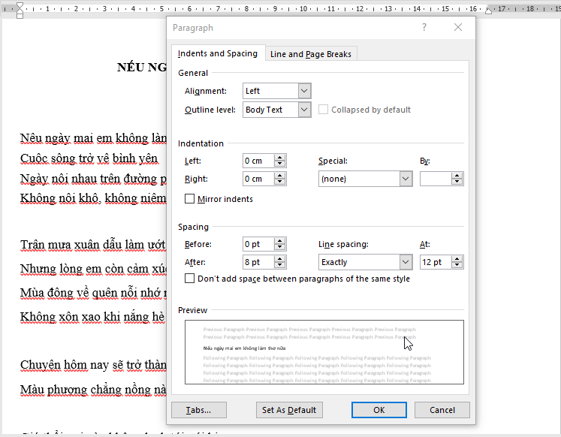This screenshot has height=437, width=561.
Task: Click the Left indentation value field
Action: click(258, 161)
